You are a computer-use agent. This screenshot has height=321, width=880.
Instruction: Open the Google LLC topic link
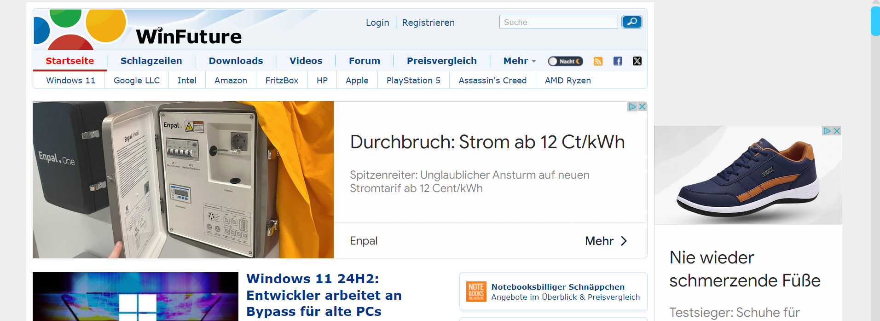[137, 80]
